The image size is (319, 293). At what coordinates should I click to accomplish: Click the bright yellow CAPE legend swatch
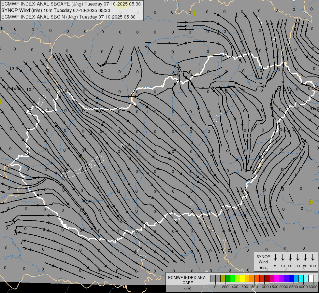(242, 279)
